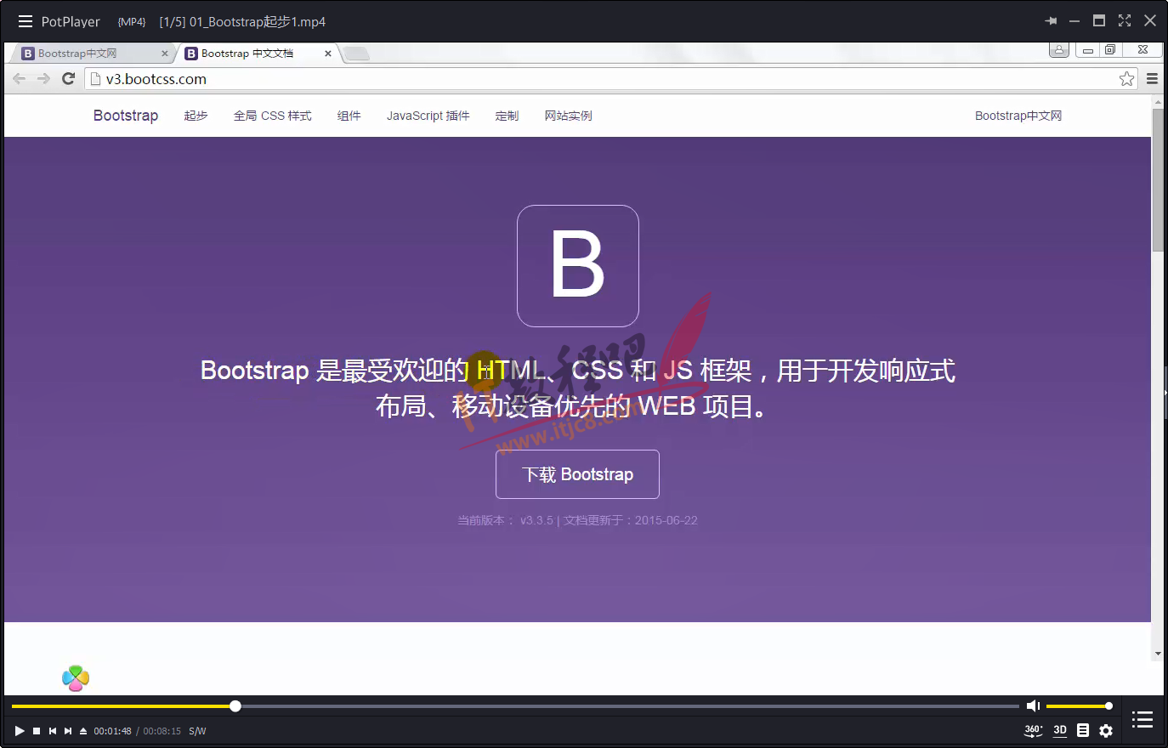The width and height of the screenshot is (1168, 748).
Task: Toggle the playlist panel
Action: (x=1142, y=719)
